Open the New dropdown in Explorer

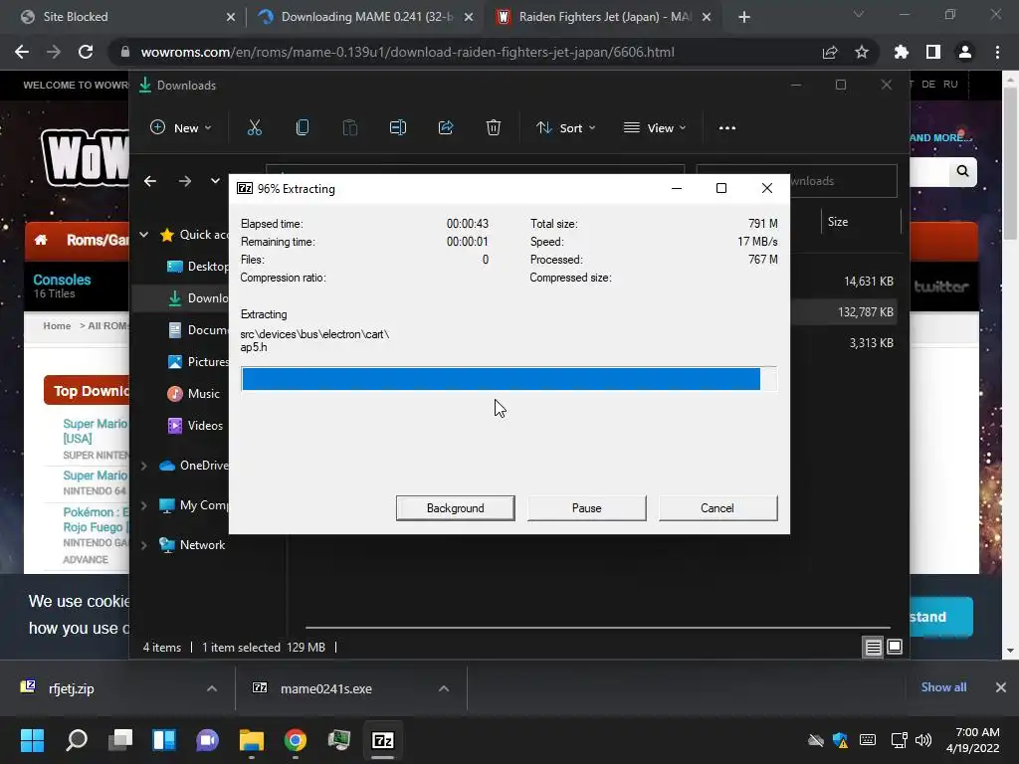pyautogui.click(x=181, y=128)
